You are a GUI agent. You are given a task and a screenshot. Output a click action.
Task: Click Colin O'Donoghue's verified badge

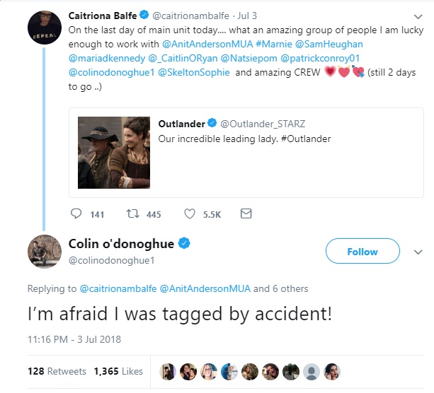click(183, 244)
